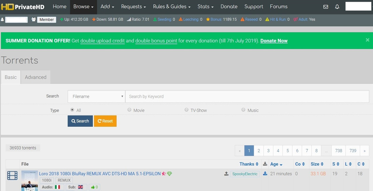Click the thumbs up 0 badge

tap(94, 187)
